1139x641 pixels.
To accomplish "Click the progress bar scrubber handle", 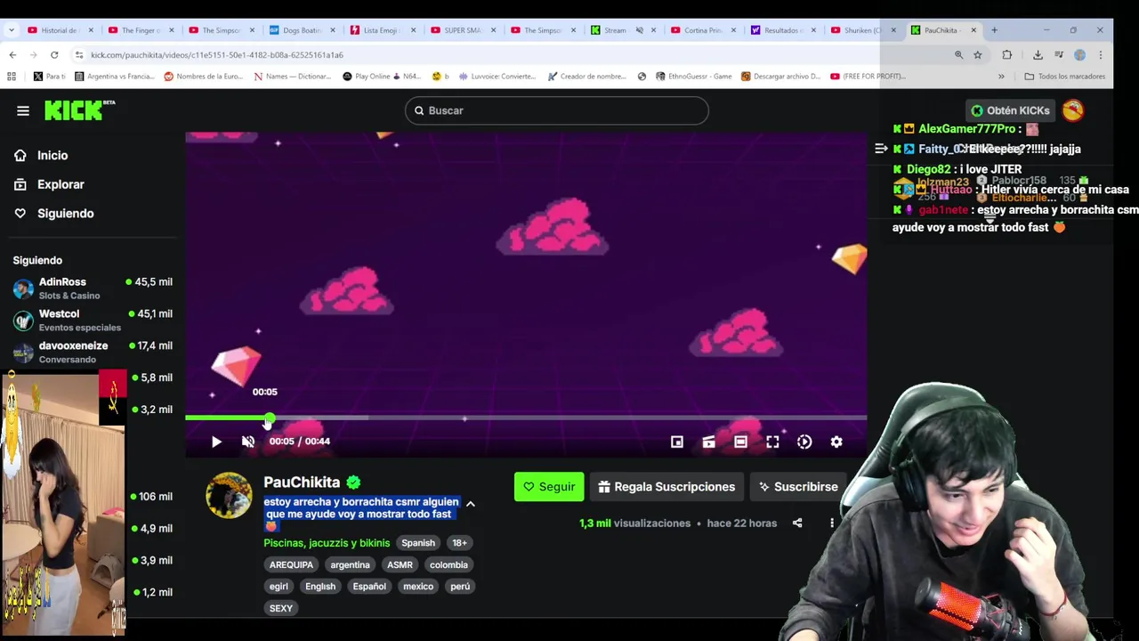I will (x=269, y=418).
